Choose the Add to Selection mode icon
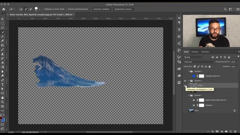Viewport: 240px width, 135px height. pyautogui.click(x=25, y=9)
